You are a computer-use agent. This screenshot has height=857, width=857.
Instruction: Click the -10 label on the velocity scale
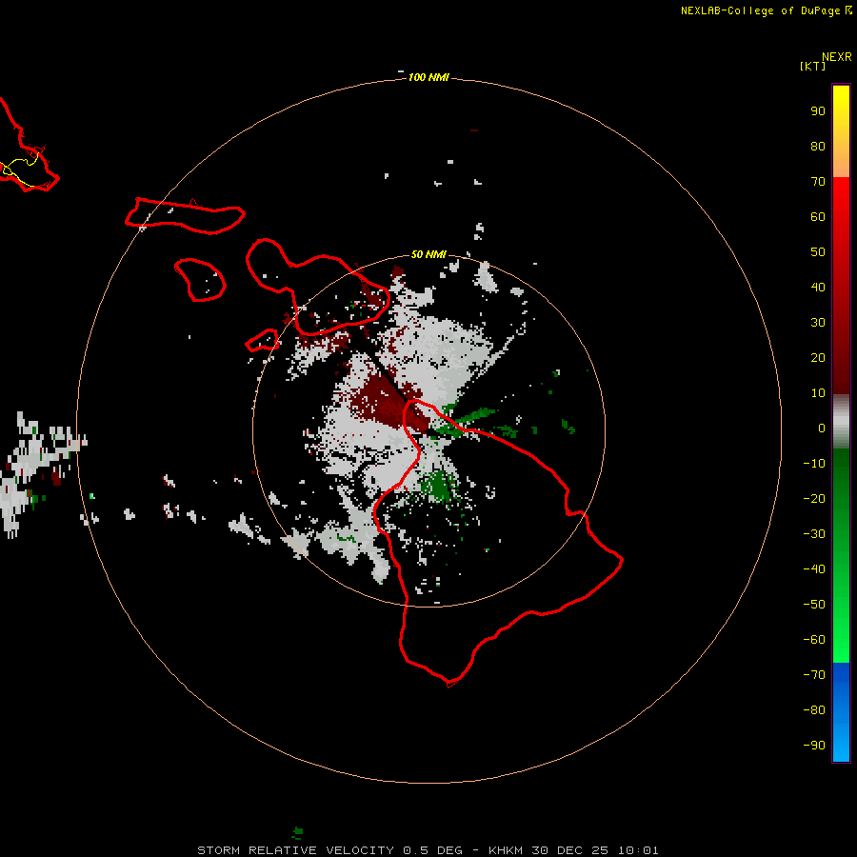814,464
